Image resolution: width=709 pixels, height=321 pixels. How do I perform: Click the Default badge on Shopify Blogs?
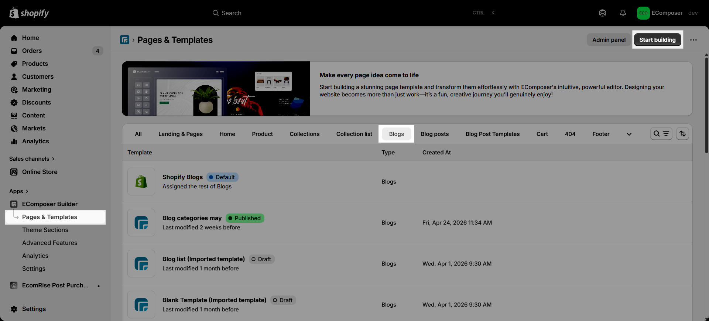point(222,177)
